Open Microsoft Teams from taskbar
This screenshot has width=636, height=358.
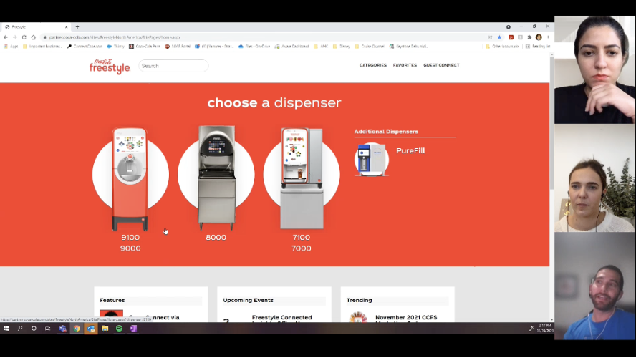62,329
